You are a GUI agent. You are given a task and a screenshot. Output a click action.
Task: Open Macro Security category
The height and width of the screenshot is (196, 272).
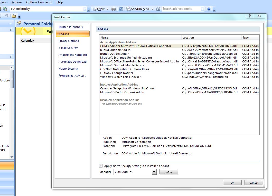coord(68,69)
